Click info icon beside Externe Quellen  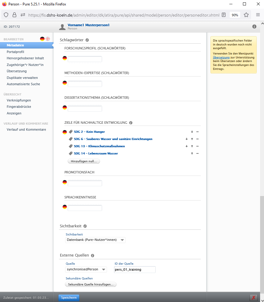92,255
